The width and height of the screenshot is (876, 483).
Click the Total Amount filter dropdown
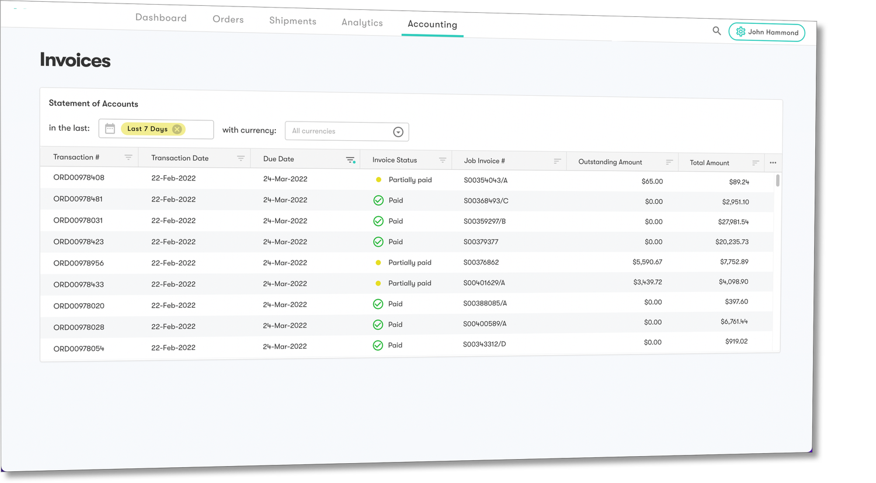(x=755, y=163)
